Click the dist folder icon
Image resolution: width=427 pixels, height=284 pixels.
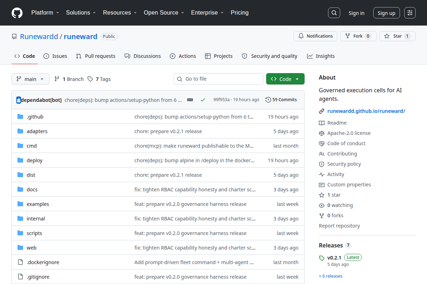pos(20,175)
